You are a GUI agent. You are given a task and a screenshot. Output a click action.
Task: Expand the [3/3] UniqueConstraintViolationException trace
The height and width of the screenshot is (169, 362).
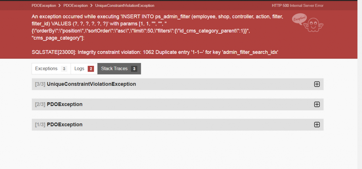point(91,84)
